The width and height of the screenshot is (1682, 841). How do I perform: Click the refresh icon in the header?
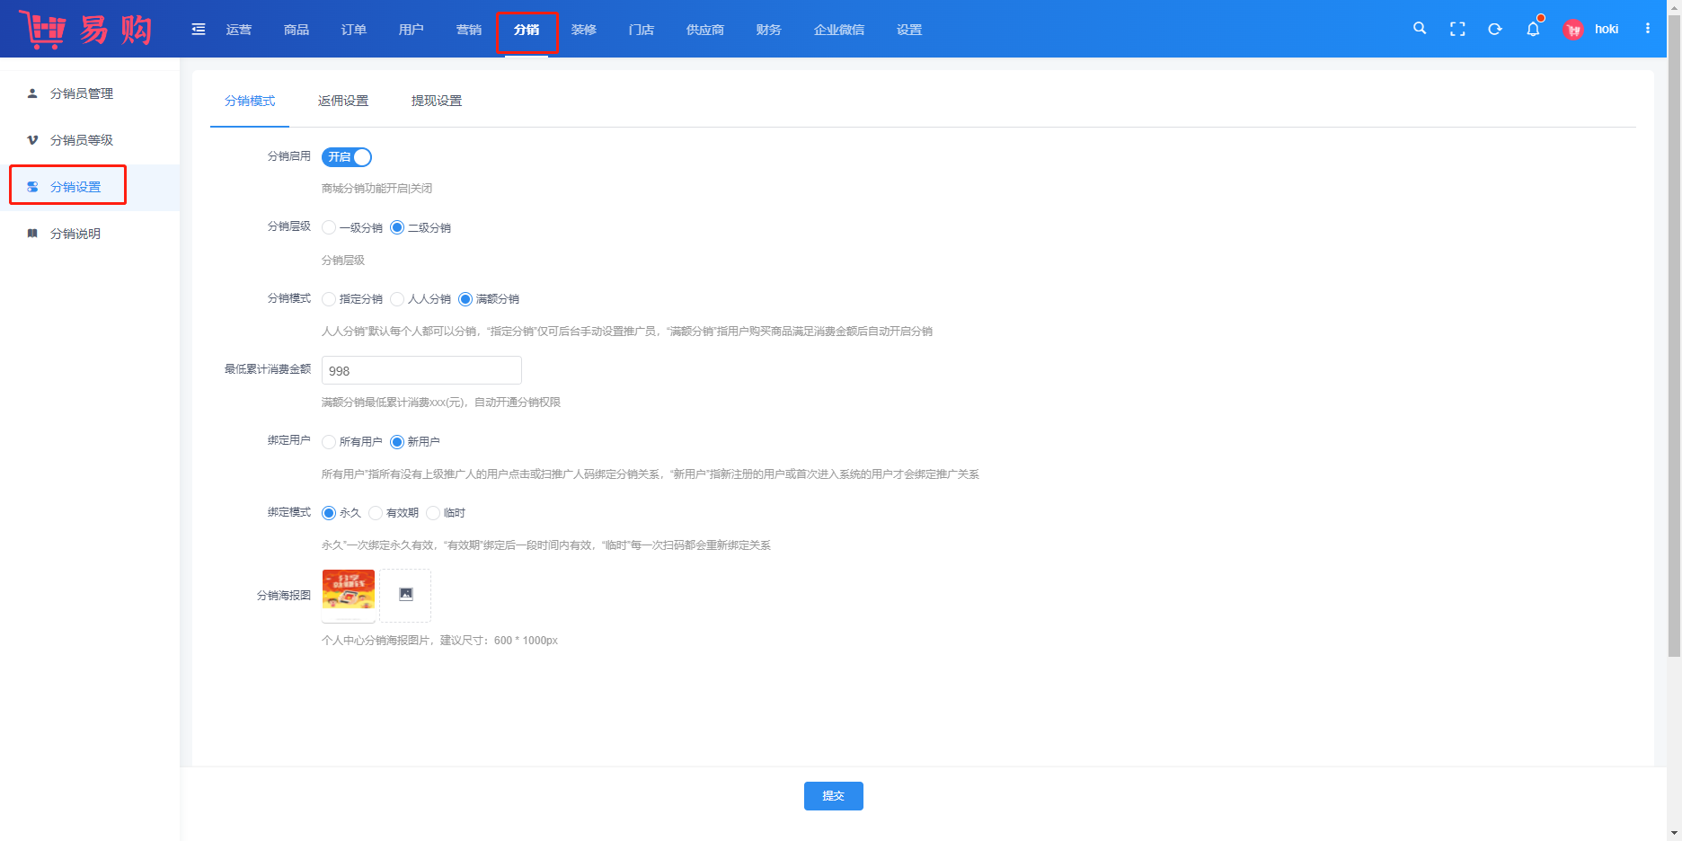click(x=1495, y=30)
